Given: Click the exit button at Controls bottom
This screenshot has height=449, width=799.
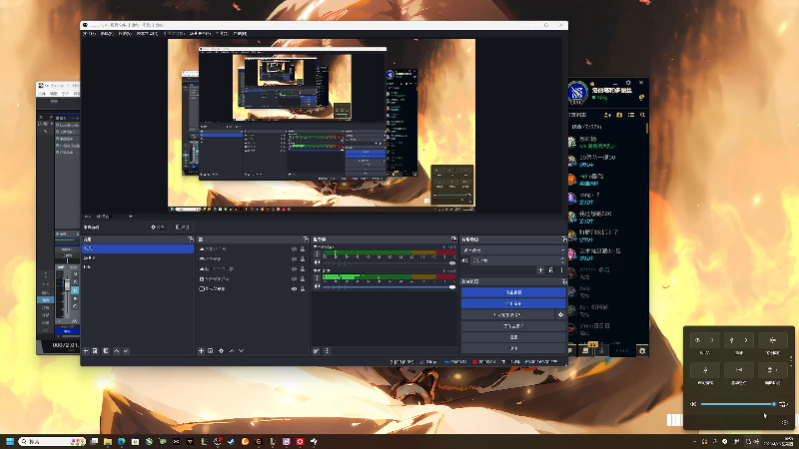Looking at the screenshot, I should [513, 348].
